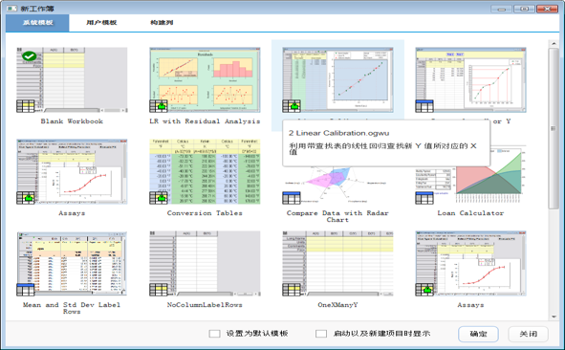Open the Assays template in second row
565x350 pixels.
[x=72, y=172]
